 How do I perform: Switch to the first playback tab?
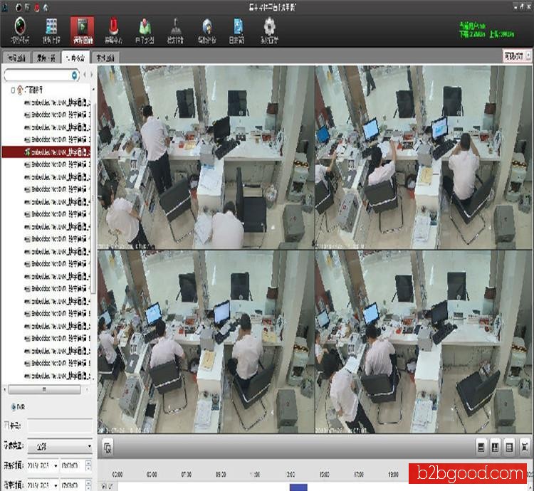(16, 58)
